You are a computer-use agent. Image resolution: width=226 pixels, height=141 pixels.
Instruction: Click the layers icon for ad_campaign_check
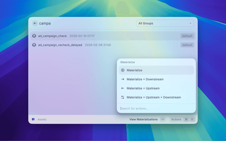[x=34, y=36]
